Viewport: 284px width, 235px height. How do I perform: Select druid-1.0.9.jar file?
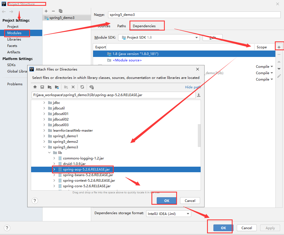(x=74, y=164)
